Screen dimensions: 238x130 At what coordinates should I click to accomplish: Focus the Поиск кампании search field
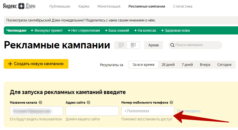click(195, 45)
